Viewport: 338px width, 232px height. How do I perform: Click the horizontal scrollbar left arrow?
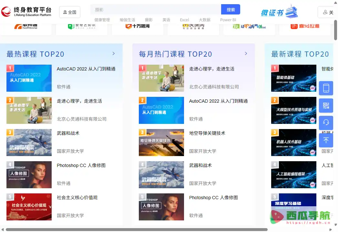point(2,230)
